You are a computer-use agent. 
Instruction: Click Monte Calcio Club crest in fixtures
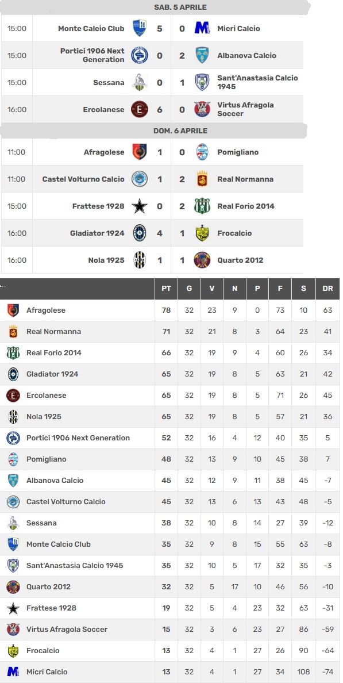tap(139, 28)
